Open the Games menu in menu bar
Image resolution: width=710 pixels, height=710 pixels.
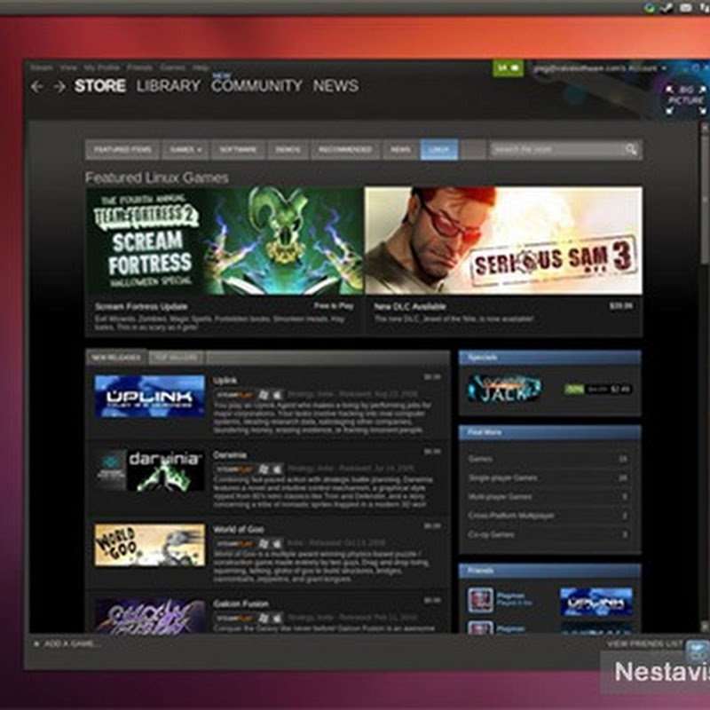(172, 67)
